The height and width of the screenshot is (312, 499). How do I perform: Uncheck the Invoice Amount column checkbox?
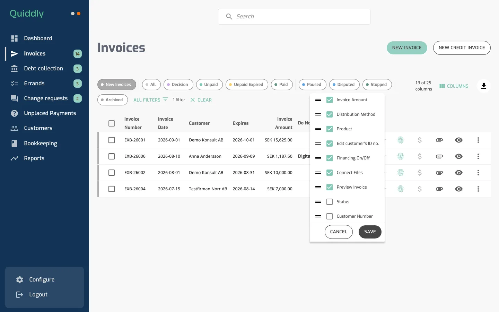click(x=330, y=100)
